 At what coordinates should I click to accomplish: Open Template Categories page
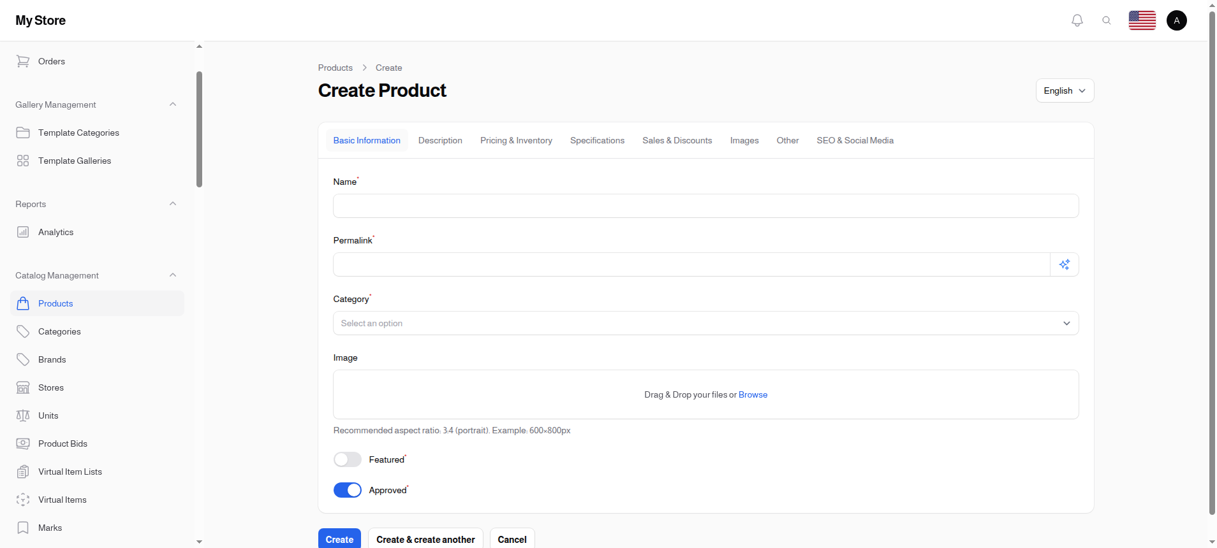coord(97,133)
